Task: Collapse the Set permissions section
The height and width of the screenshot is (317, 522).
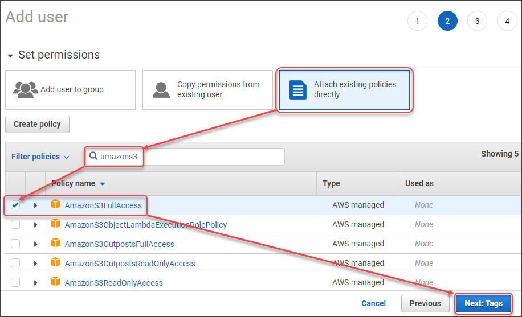Action: (10, 55)
